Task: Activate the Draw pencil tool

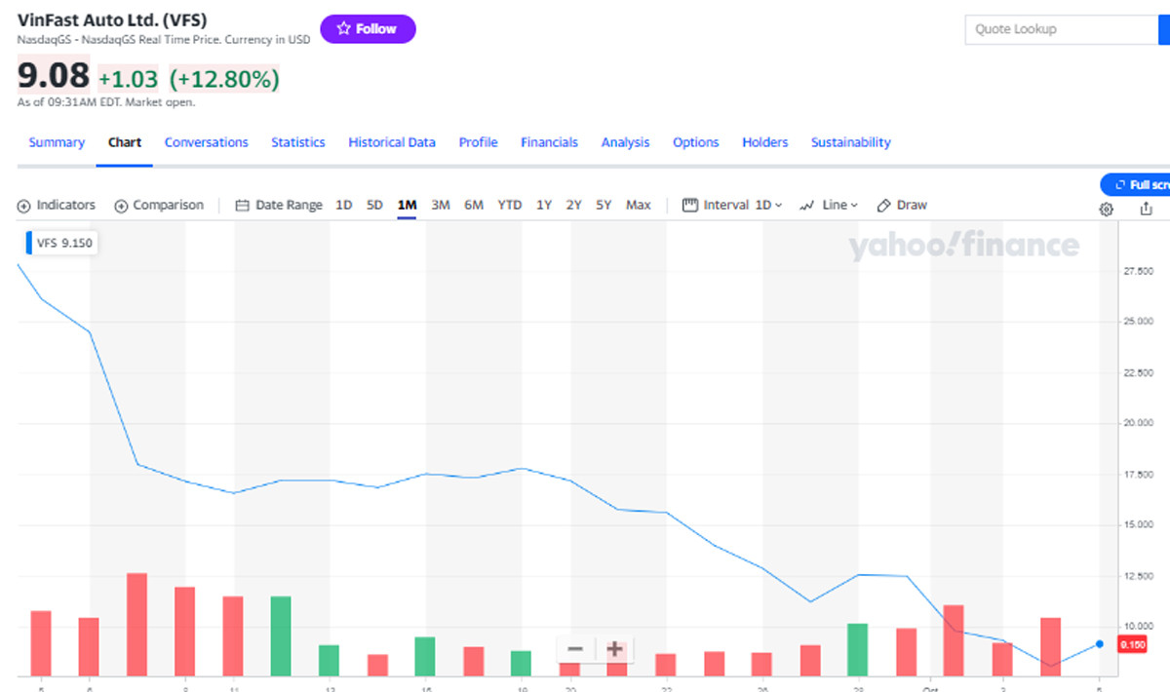Action: (902, 206)
